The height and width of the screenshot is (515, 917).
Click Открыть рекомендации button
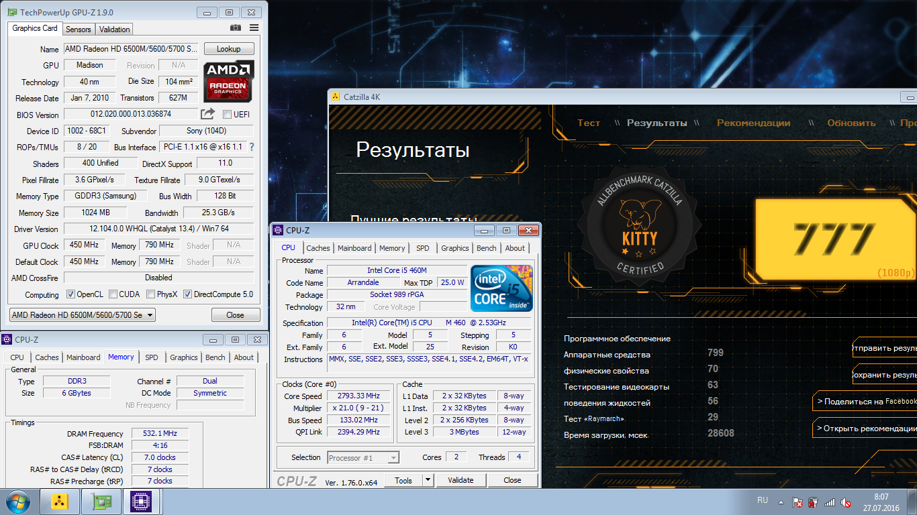[x=865, y=428]
